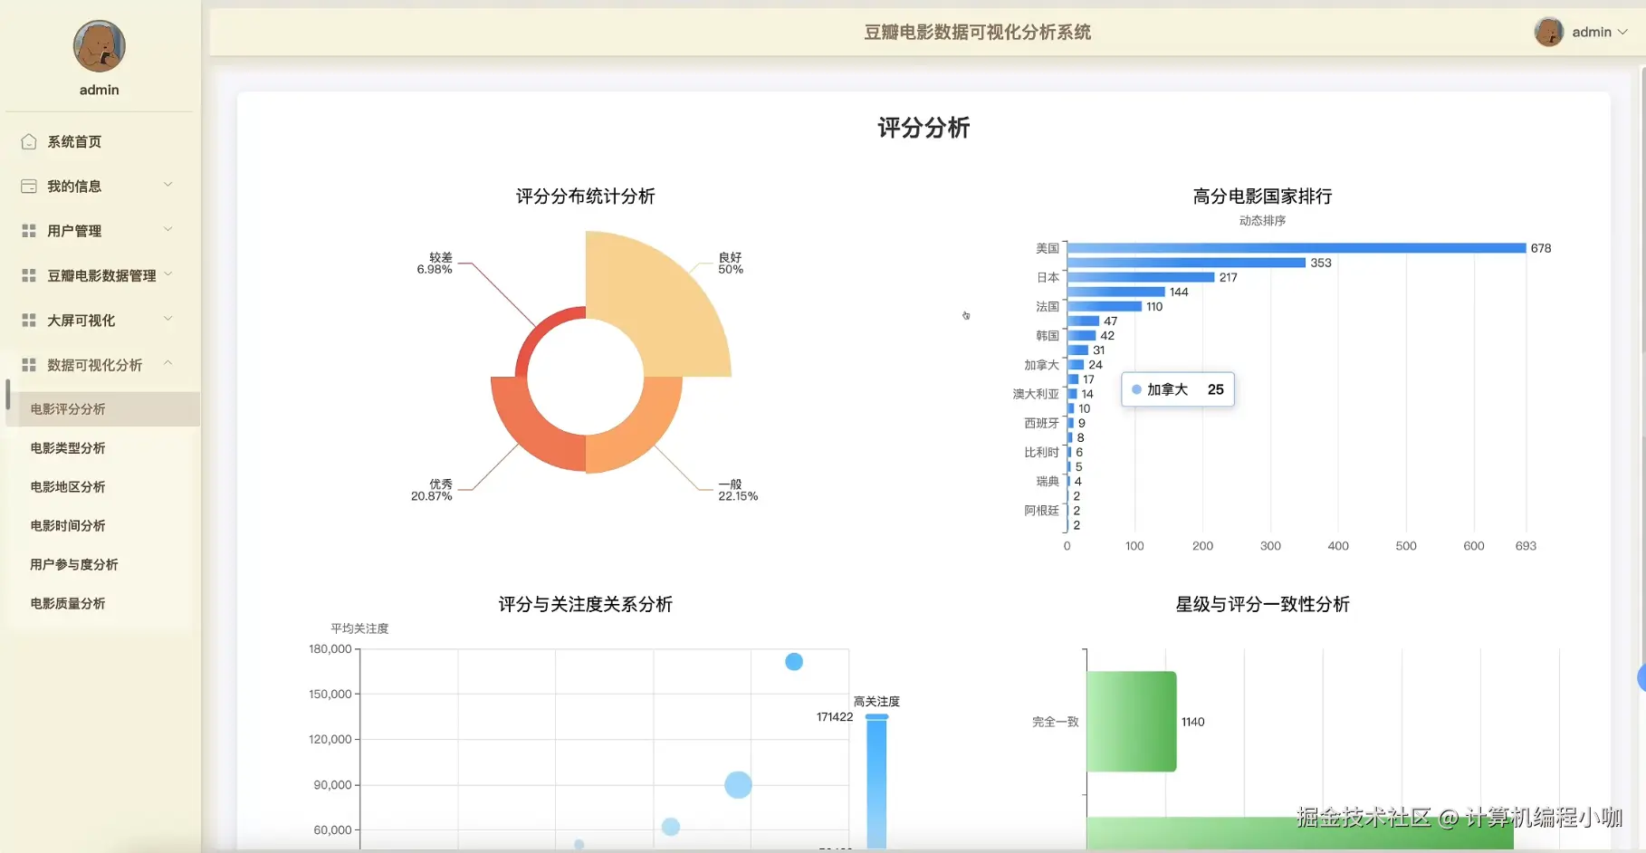This screenshot has height=853, width=1646.
Task: Click the admin avatar in the top bar
Action: pyautogui.click(x=1549, y=32)
